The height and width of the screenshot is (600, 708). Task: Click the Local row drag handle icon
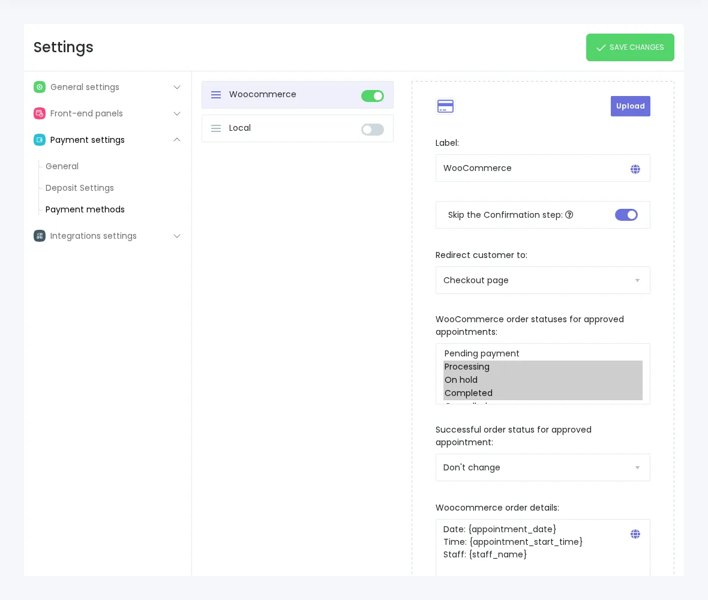point(216,128)
